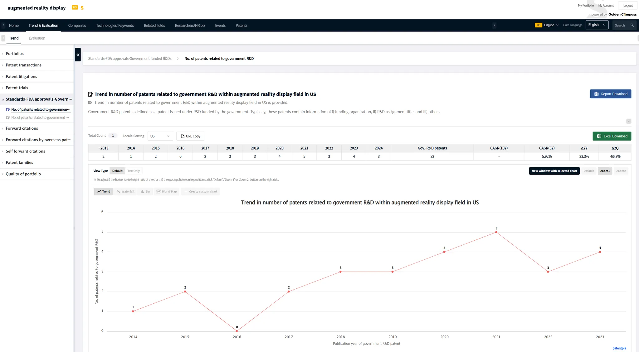Open the Companies menu item
The width and height of the screenshot is (639, 352).
coord(77,25)
